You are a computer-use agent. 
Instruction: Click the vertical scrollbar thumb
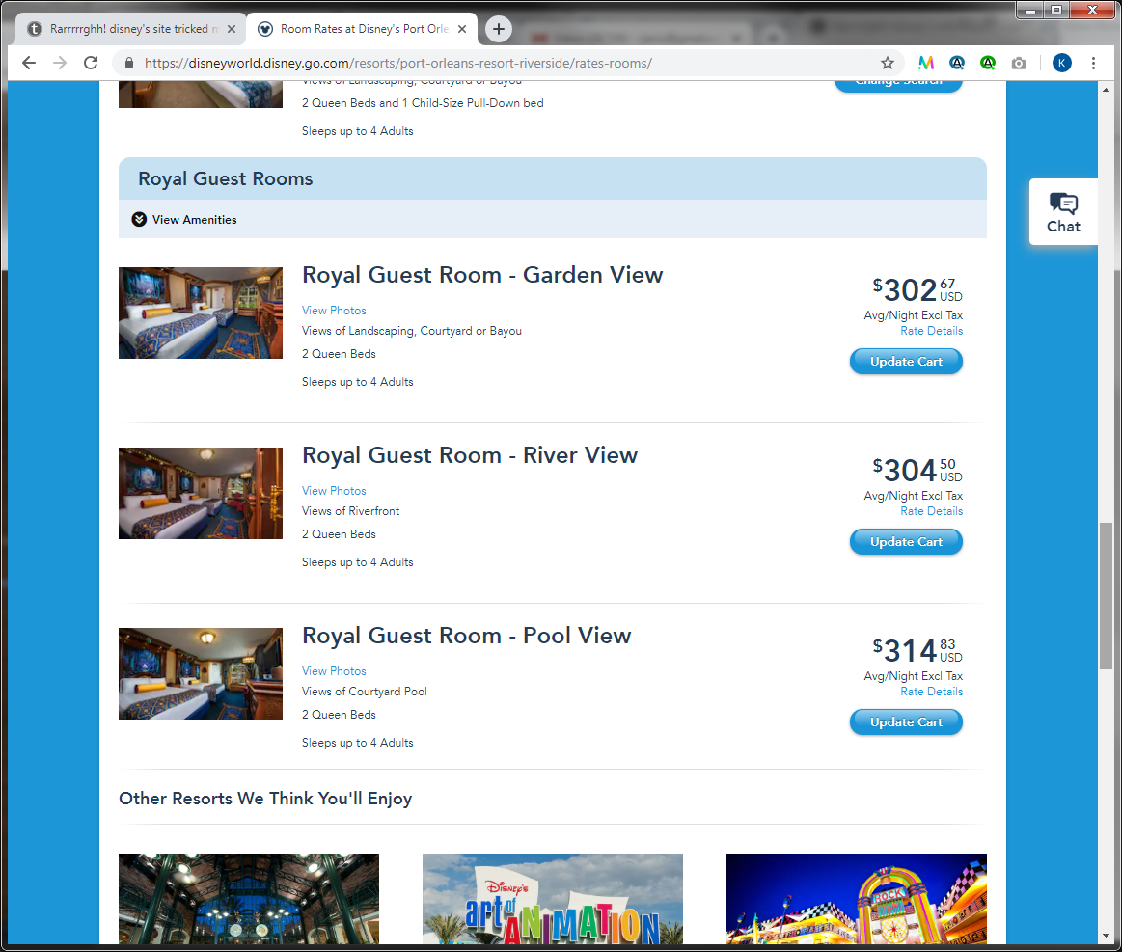[x=1106, y=595]
